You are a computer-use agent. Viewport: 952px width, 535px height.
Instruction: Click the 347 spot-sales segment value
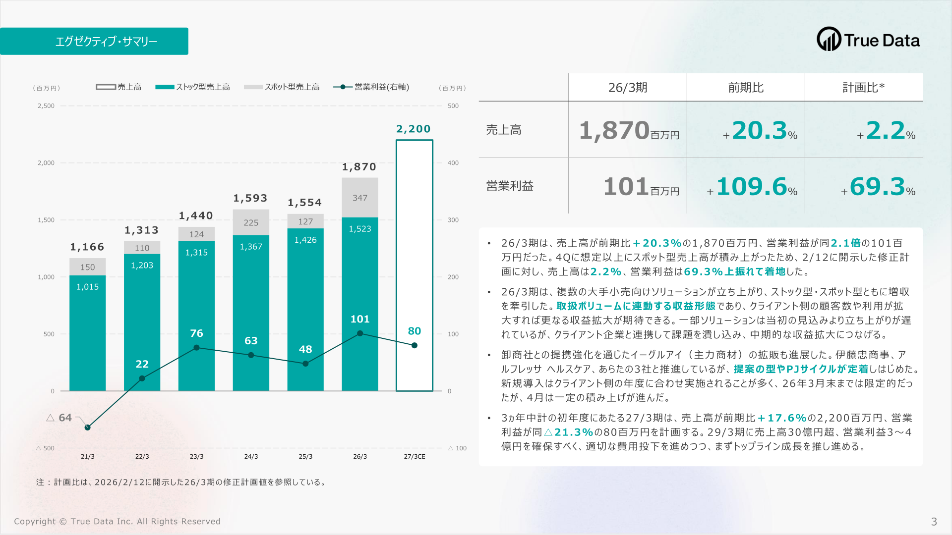(x=360, y=198)
